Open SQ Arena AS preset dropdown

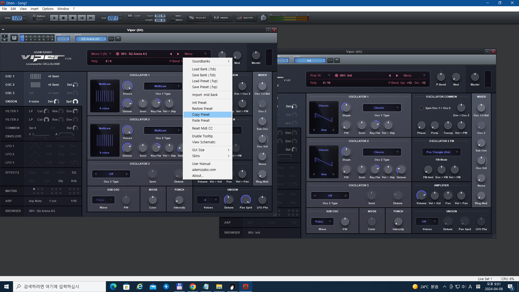coord(91,39)
